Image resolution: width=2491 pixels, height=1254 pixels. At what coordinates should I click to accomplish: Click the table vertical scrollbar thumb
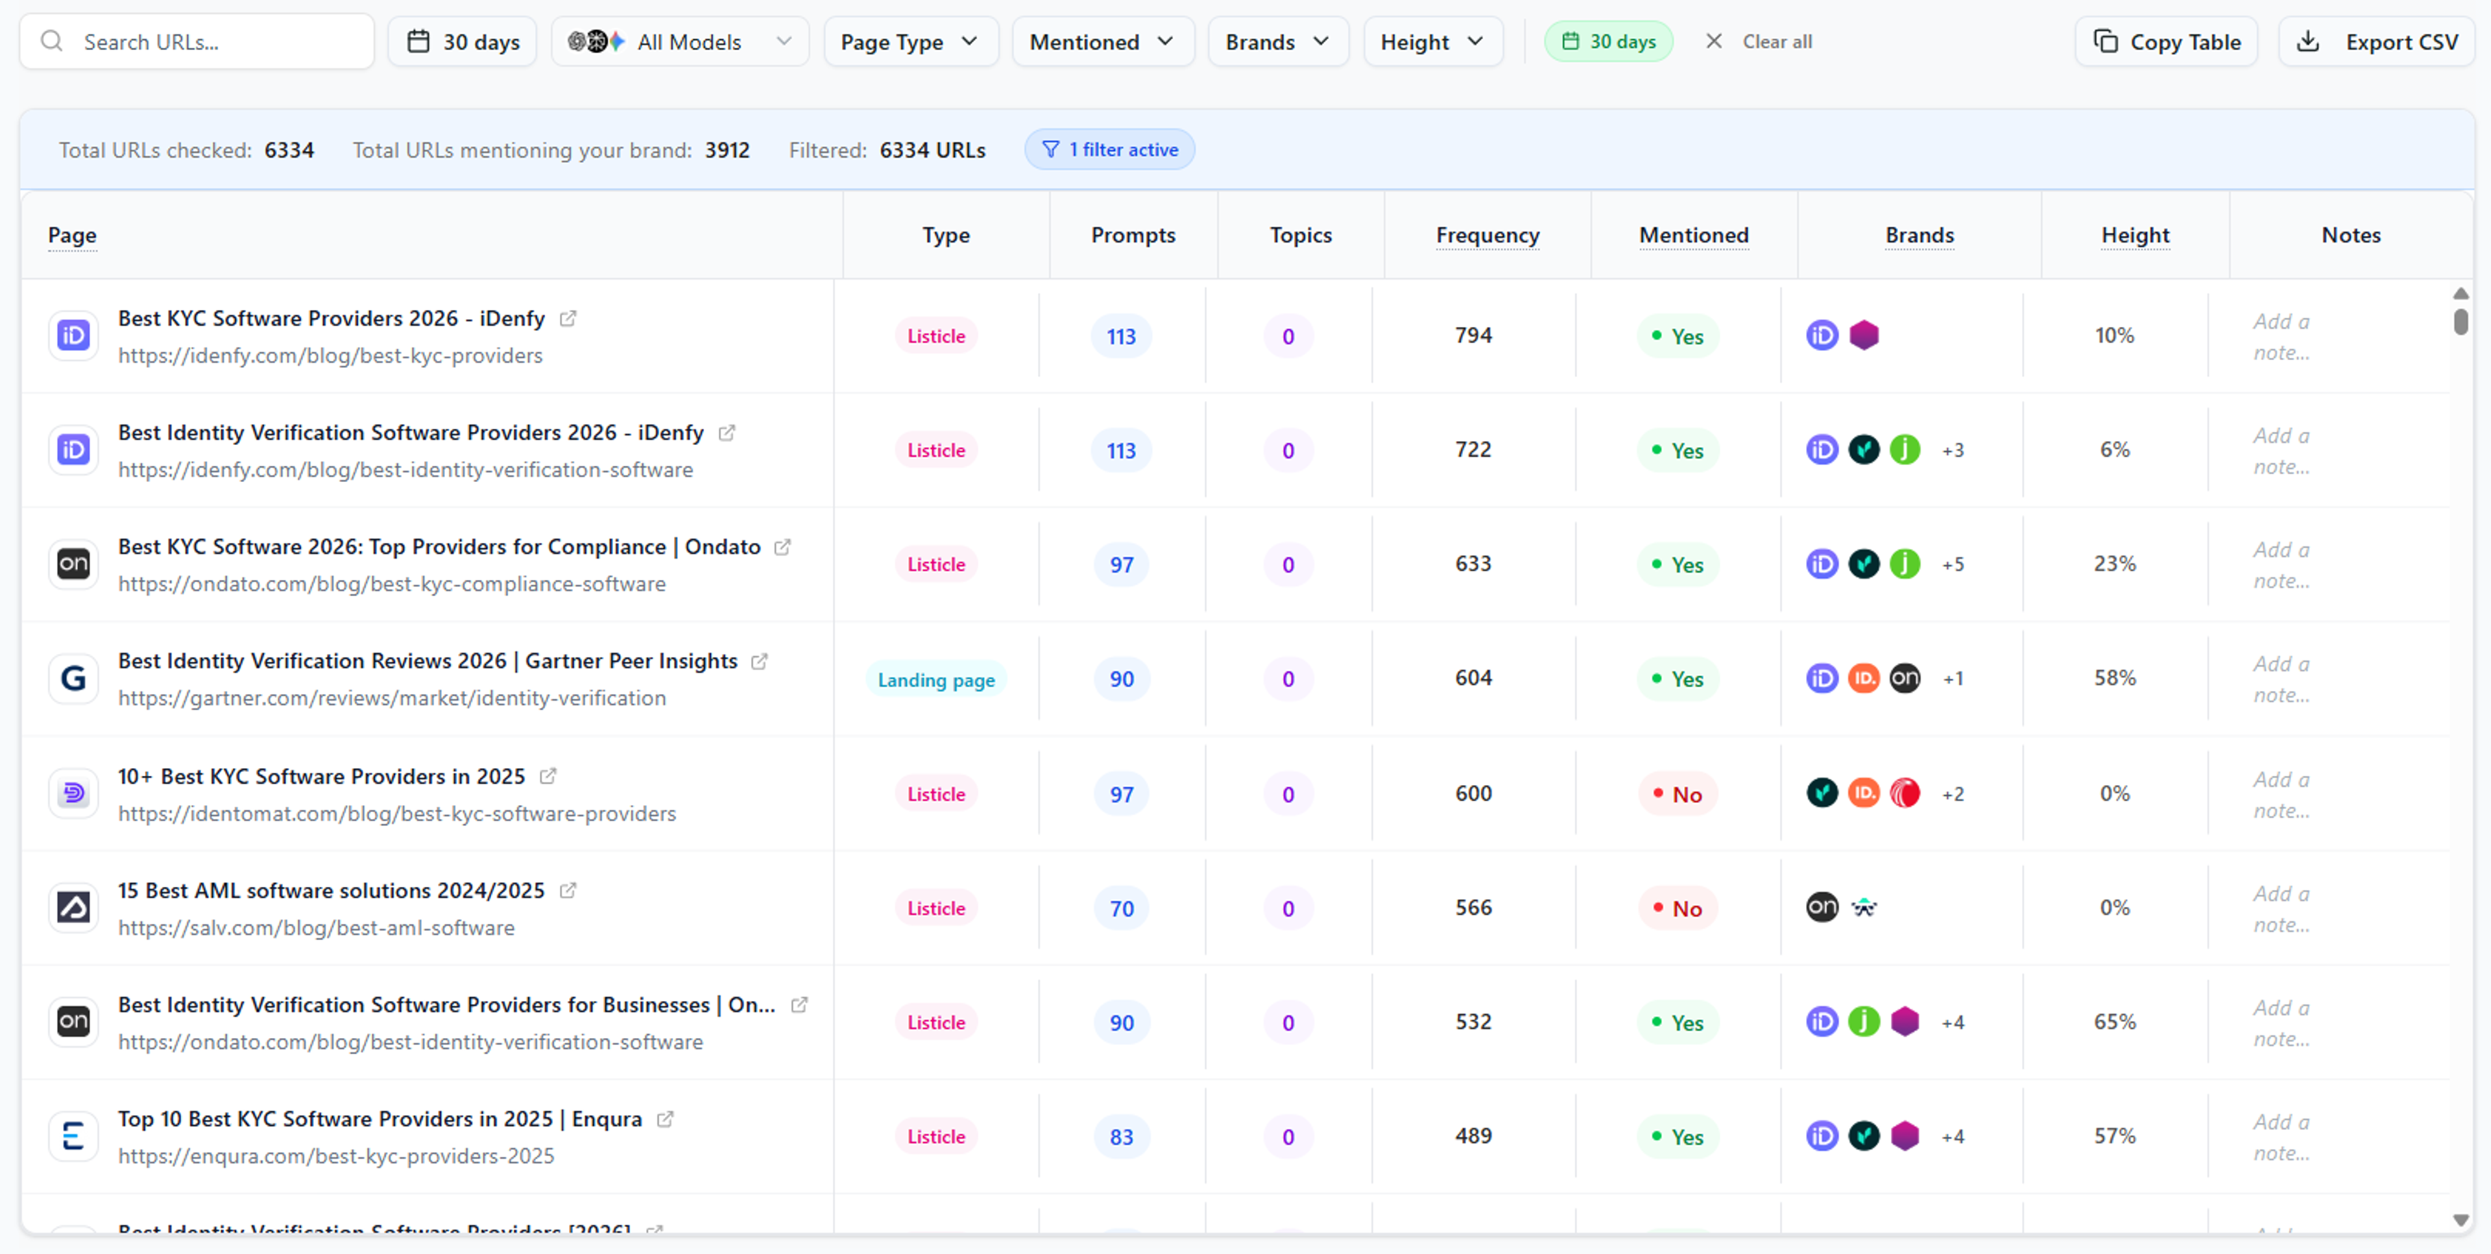2461,321
